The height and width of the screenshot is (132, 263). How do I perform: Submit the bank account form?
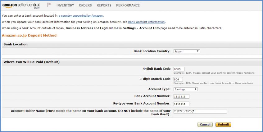223,125
